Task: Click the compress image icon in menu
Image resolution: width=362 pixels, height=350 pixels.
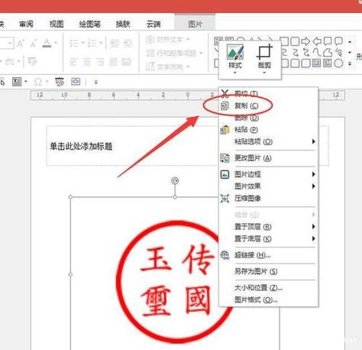Action: tap(225, 199)
